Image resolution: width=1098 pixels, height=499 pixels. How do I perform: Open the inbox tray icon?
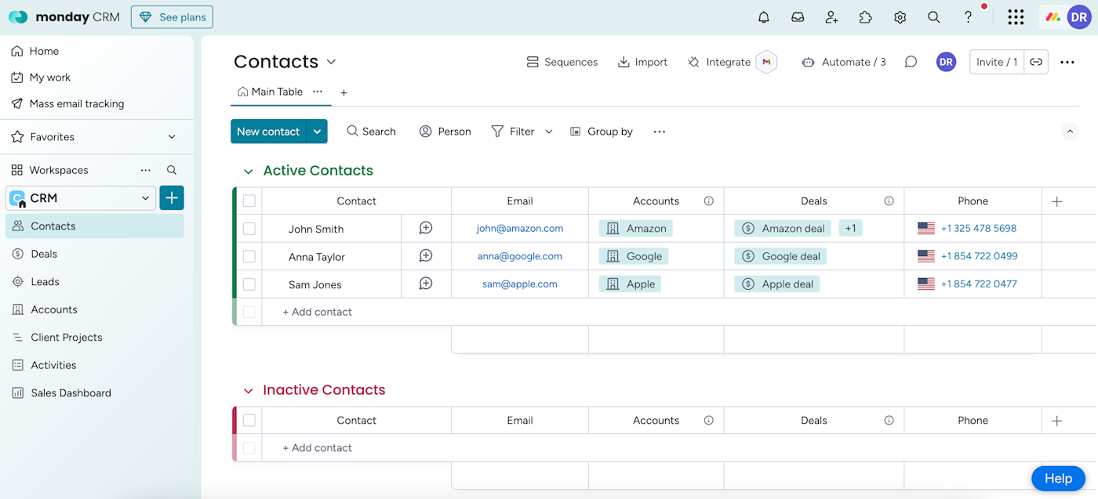point(798,17)
